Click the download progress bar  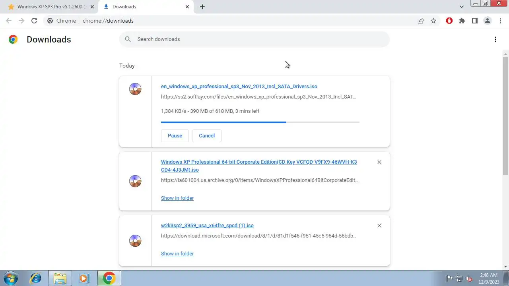pos(260,122)
